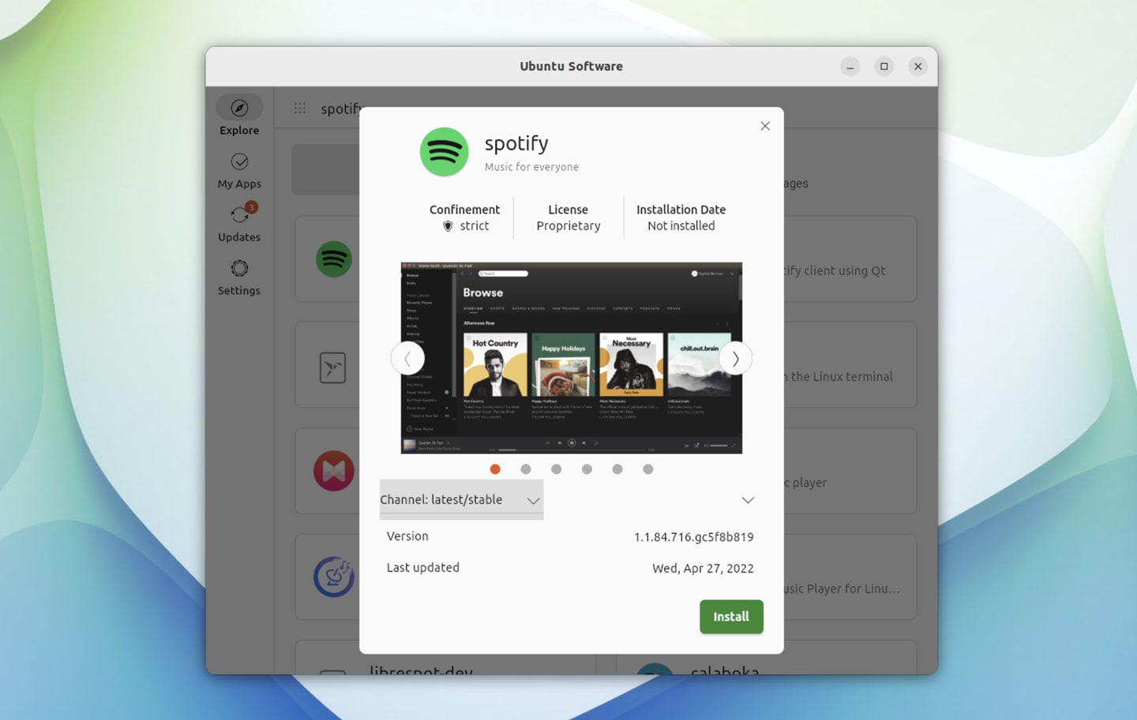
Task: Show next screenshot with right arrow
Action: click(x=735, y=359)
